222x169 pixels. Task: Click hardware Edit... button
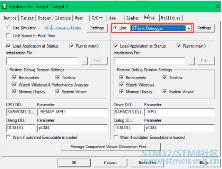pos(206,61)
